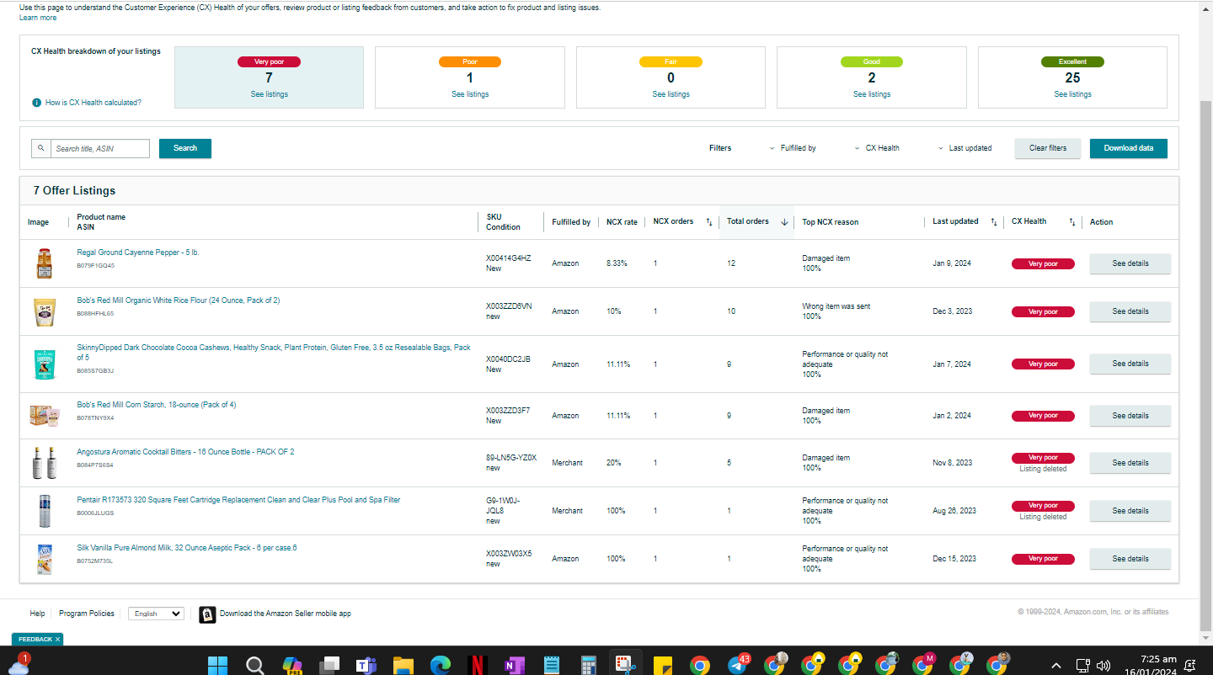
Task: Open the English language selector
Action: click(x=156, y=614)
